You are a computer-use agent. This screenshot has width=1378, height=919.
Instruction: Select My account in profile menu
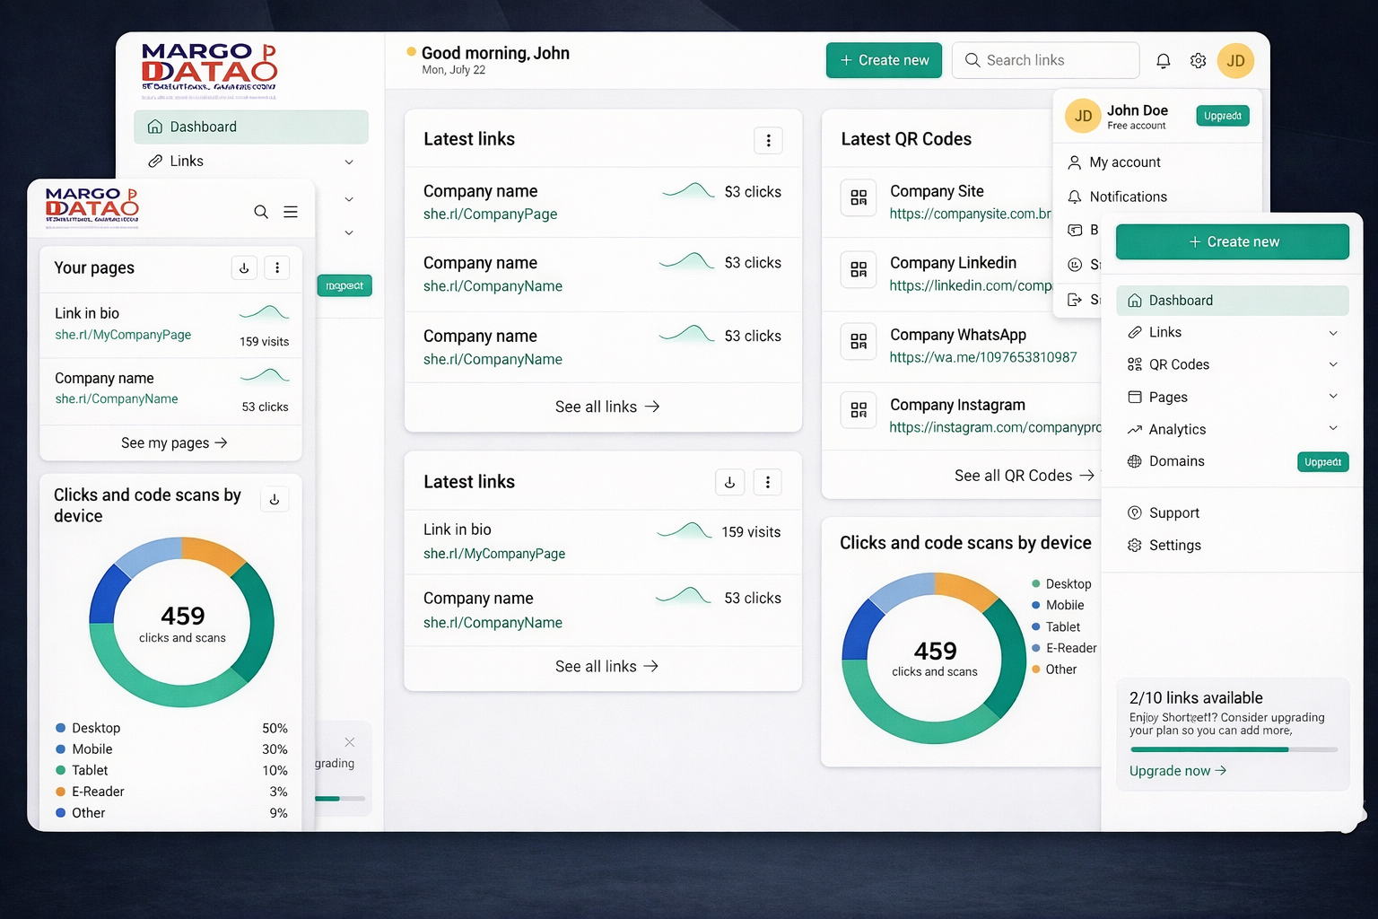(x=1124, y=162)
